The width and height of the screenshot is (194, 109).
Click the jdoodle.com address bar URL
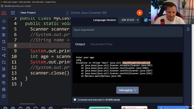[18, 6]
